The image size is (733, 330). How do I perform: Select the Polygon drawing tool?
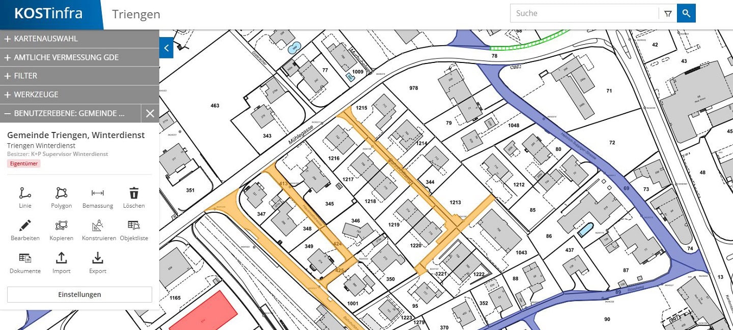click(61, 193)
